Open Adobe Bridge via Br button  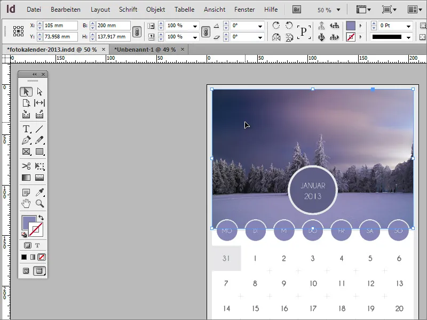pos(297,10)
